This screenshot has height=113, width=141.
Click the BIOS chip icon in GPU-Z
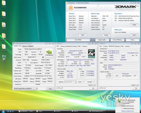[43, 57]
